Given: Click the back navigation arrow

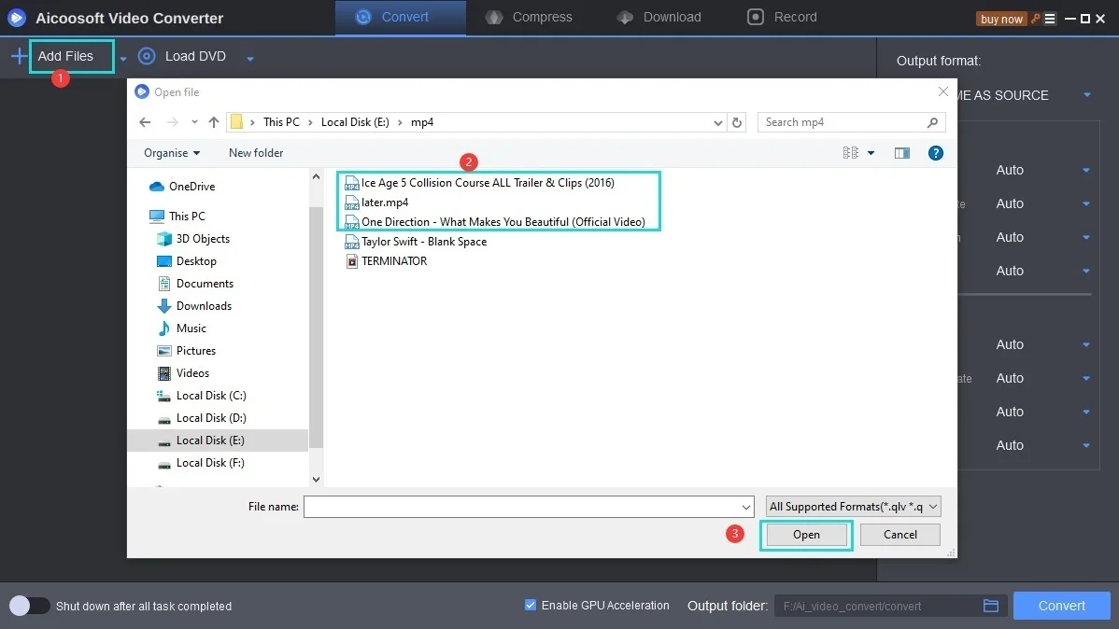Looking at the screenshot, I should pyautogui.click(x=145, y=122).
